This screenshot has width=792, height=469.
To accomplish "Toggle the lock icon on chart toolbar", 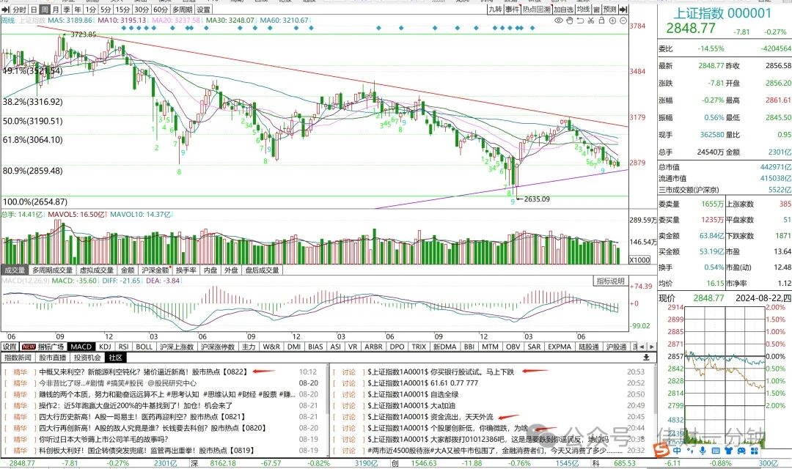I will click(x=601, y=21).
